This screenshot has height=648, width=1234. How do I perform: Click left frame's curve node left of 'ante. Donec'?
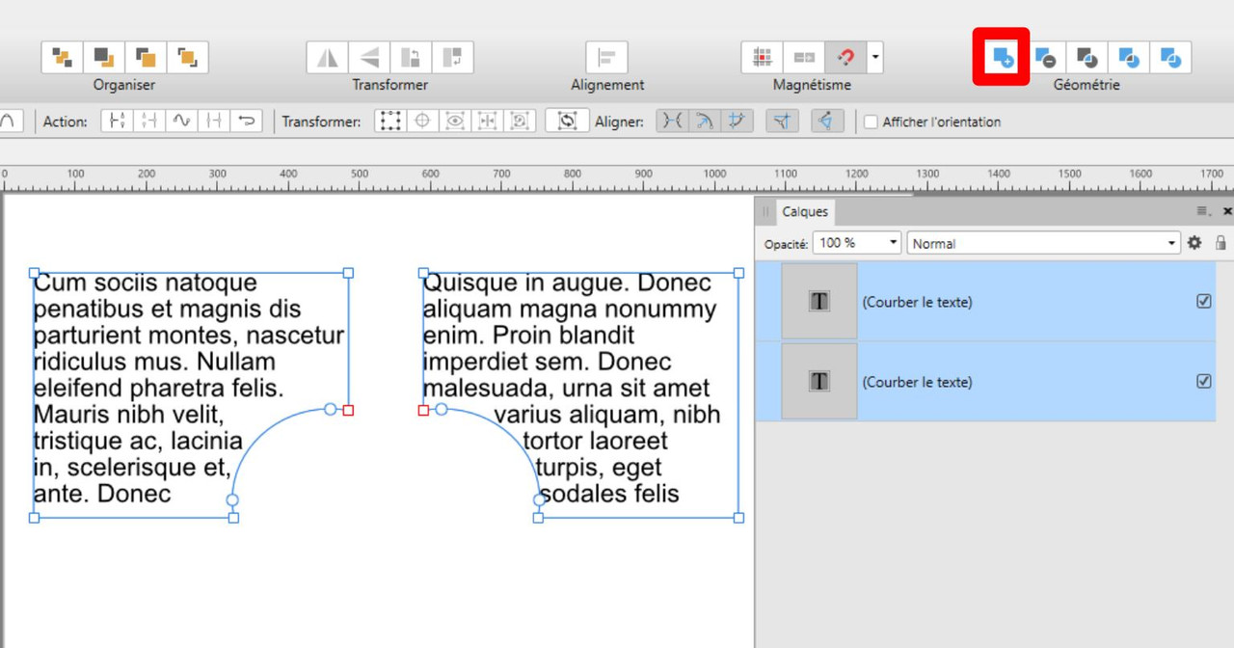232,499
